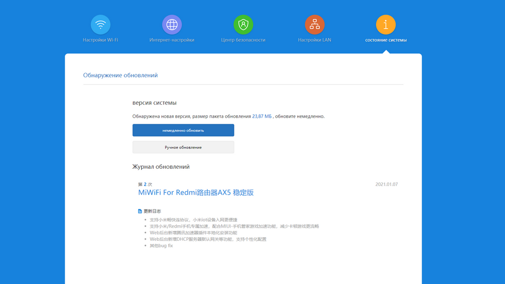This screenshot has height=284, width=505.
Task: Select the 其他bug fix changelog line
Action: pos(161,245)
